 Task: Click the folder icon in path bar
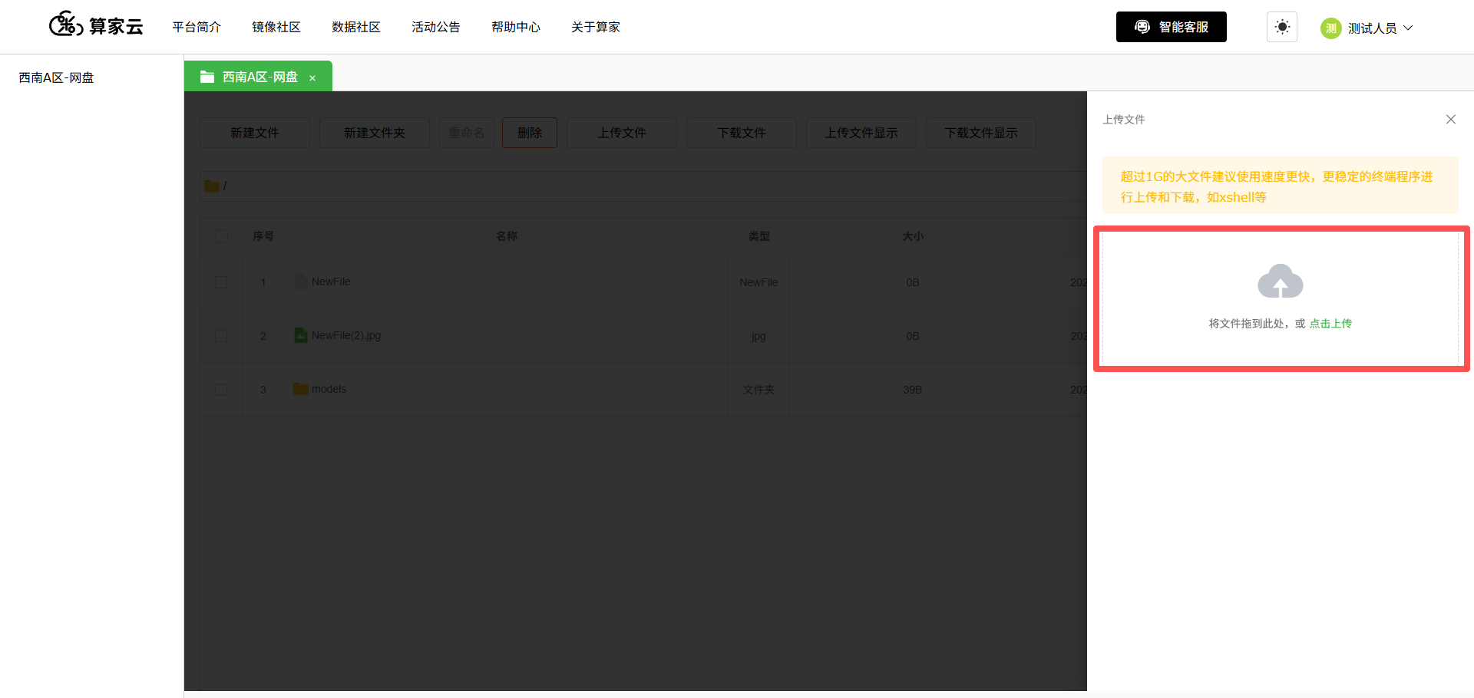(212, 186)
